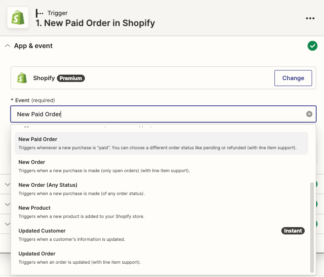Image resolution: width=324 pixels, height=277 pixels.
Task: Focus the Event input containing New Paid Order
Action: [163, 114]
